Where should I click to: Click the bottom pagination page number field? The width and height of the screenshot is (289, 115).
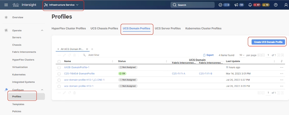coord(268,93)
